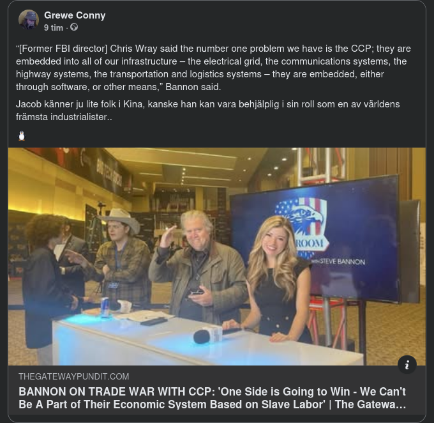Click the second line of article headline
The image size is (434, 423).
pos(213,404)
